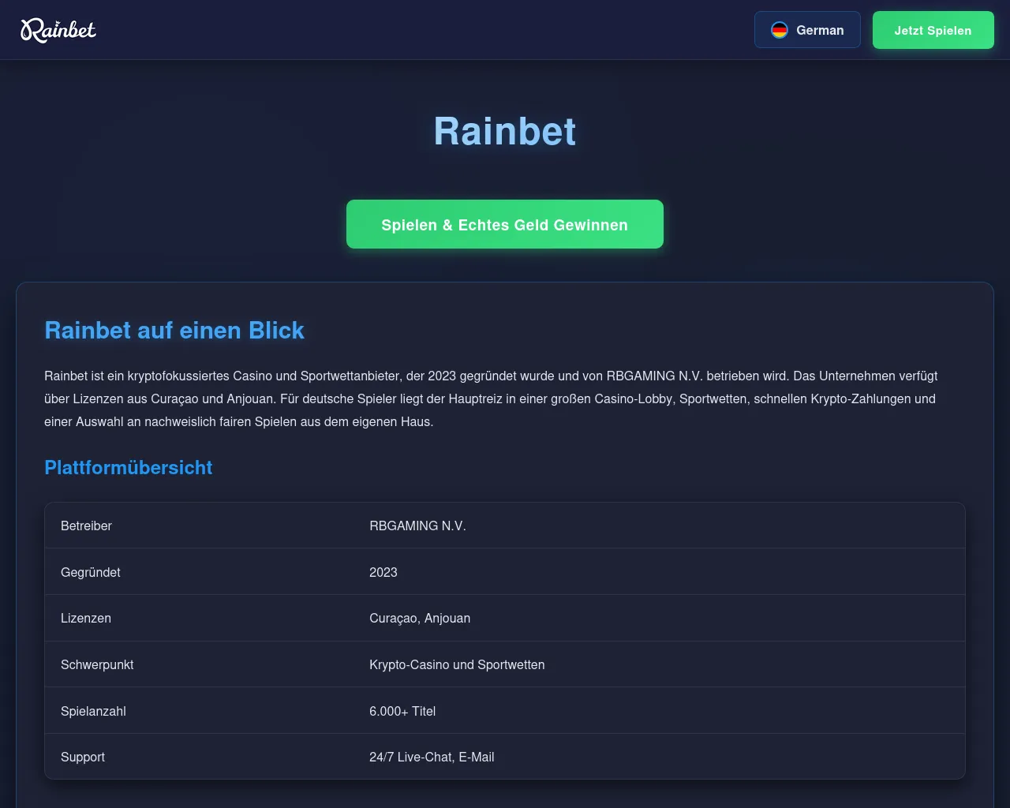Click the Betreiber row label

pos(86,526)
